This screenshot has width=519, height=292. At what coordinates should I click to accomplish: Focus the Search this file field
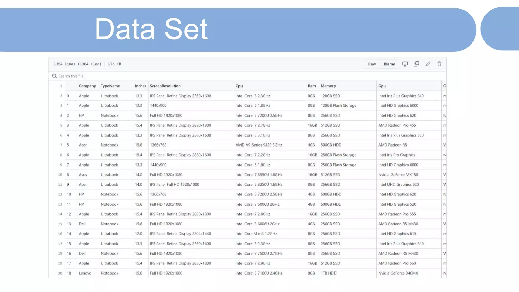[247, 76]
